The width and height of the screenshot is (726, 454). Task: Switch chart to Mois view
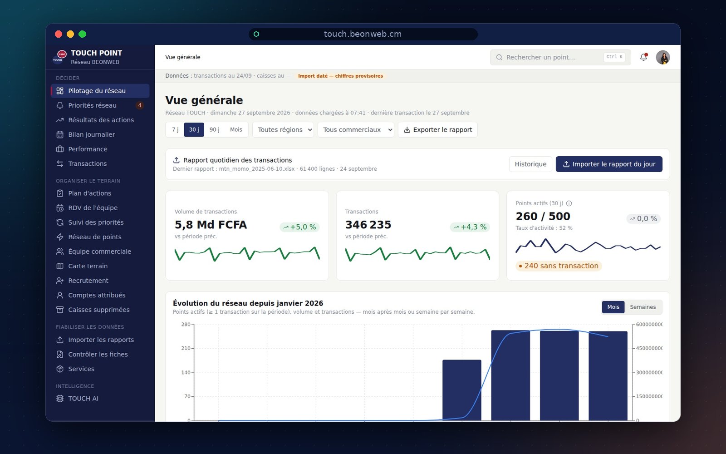pyautogui.click(x=613, y=307)
